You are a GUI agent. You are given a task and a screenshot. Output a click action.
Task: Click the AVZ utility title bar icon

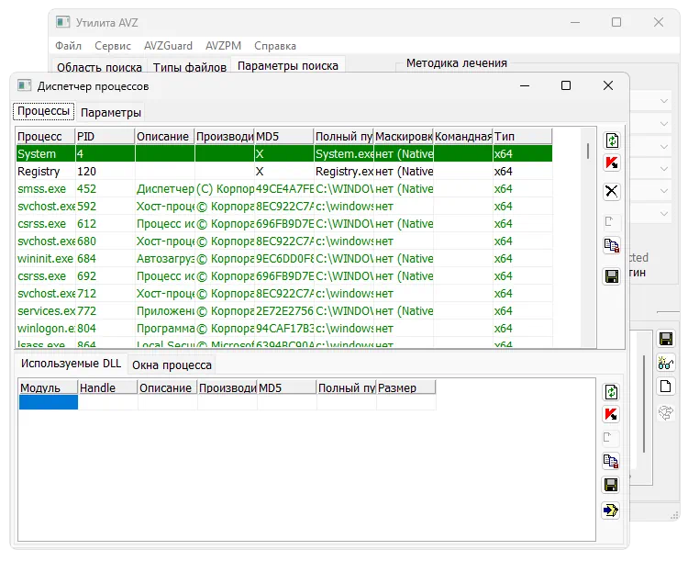coord(62,22)
